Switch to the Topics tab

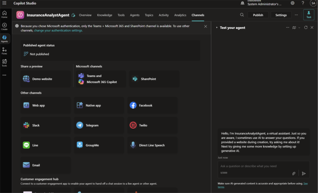tap(149, 15)
